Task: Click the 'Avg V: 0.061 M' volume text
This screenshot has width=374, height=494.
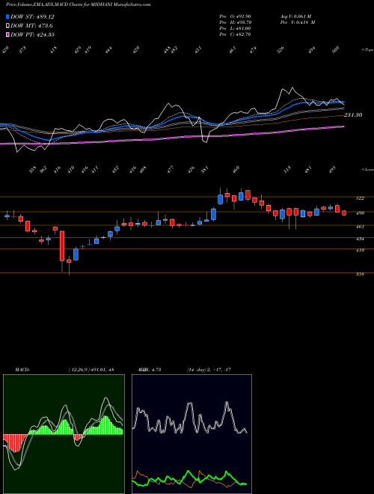Action: [298, 16]
